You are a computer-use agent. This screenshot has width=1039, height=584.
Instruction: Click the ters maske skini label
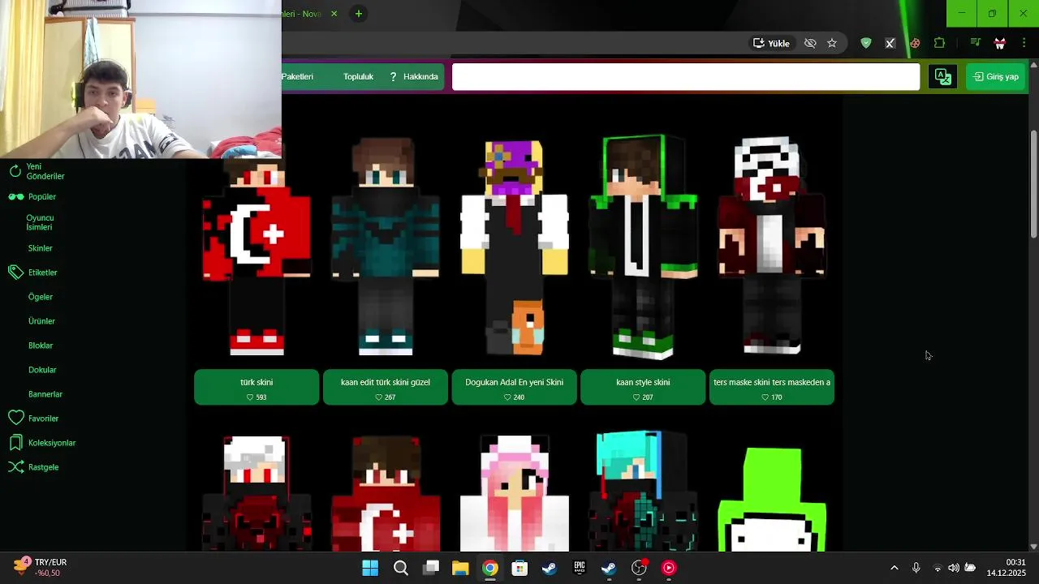[772, 387]
